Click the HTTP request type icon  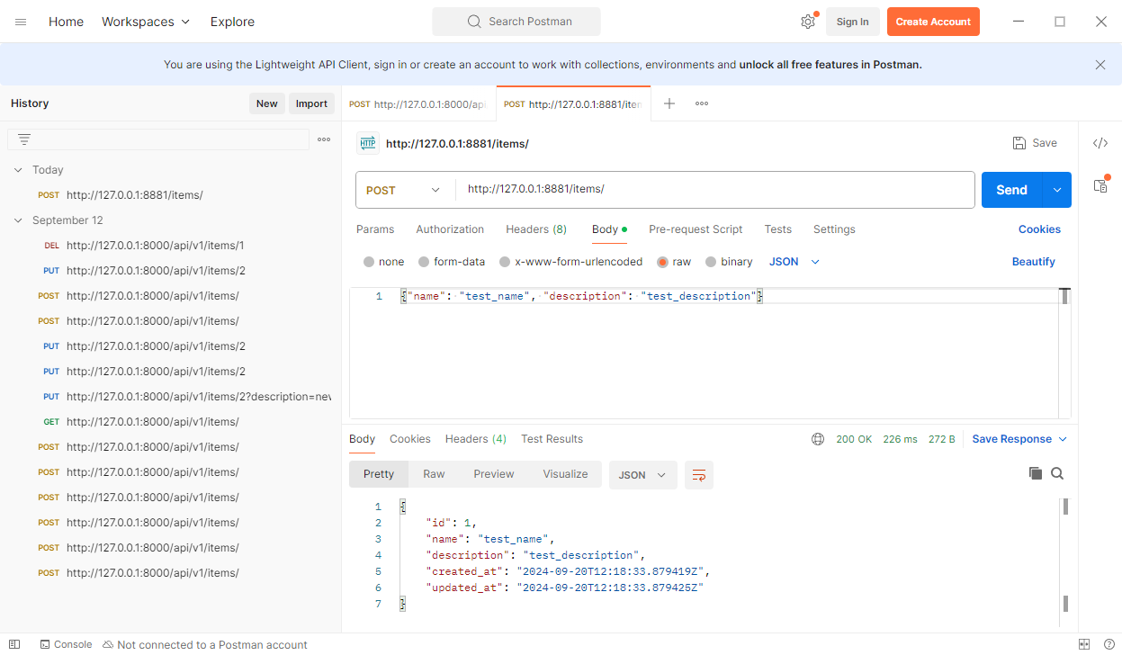click(x=368, y=143)
